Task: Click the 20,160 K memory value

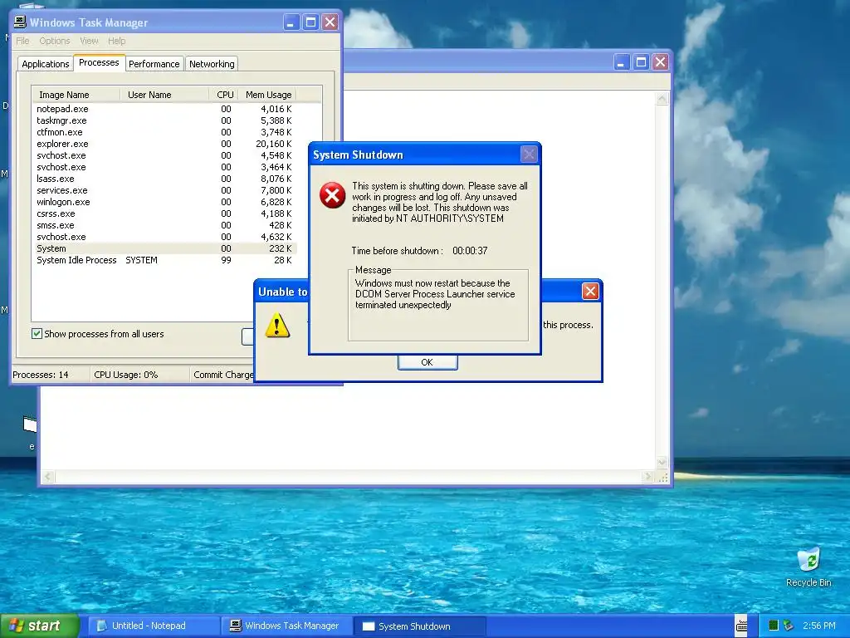Action: 274,144
